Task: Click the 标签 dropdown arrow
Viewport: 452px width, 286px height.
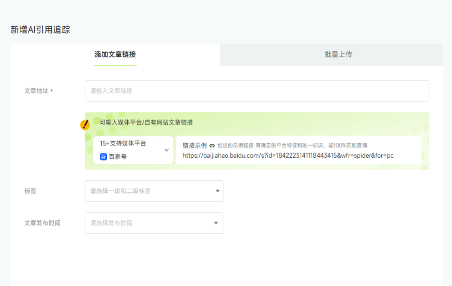Action: pos(217,191)
